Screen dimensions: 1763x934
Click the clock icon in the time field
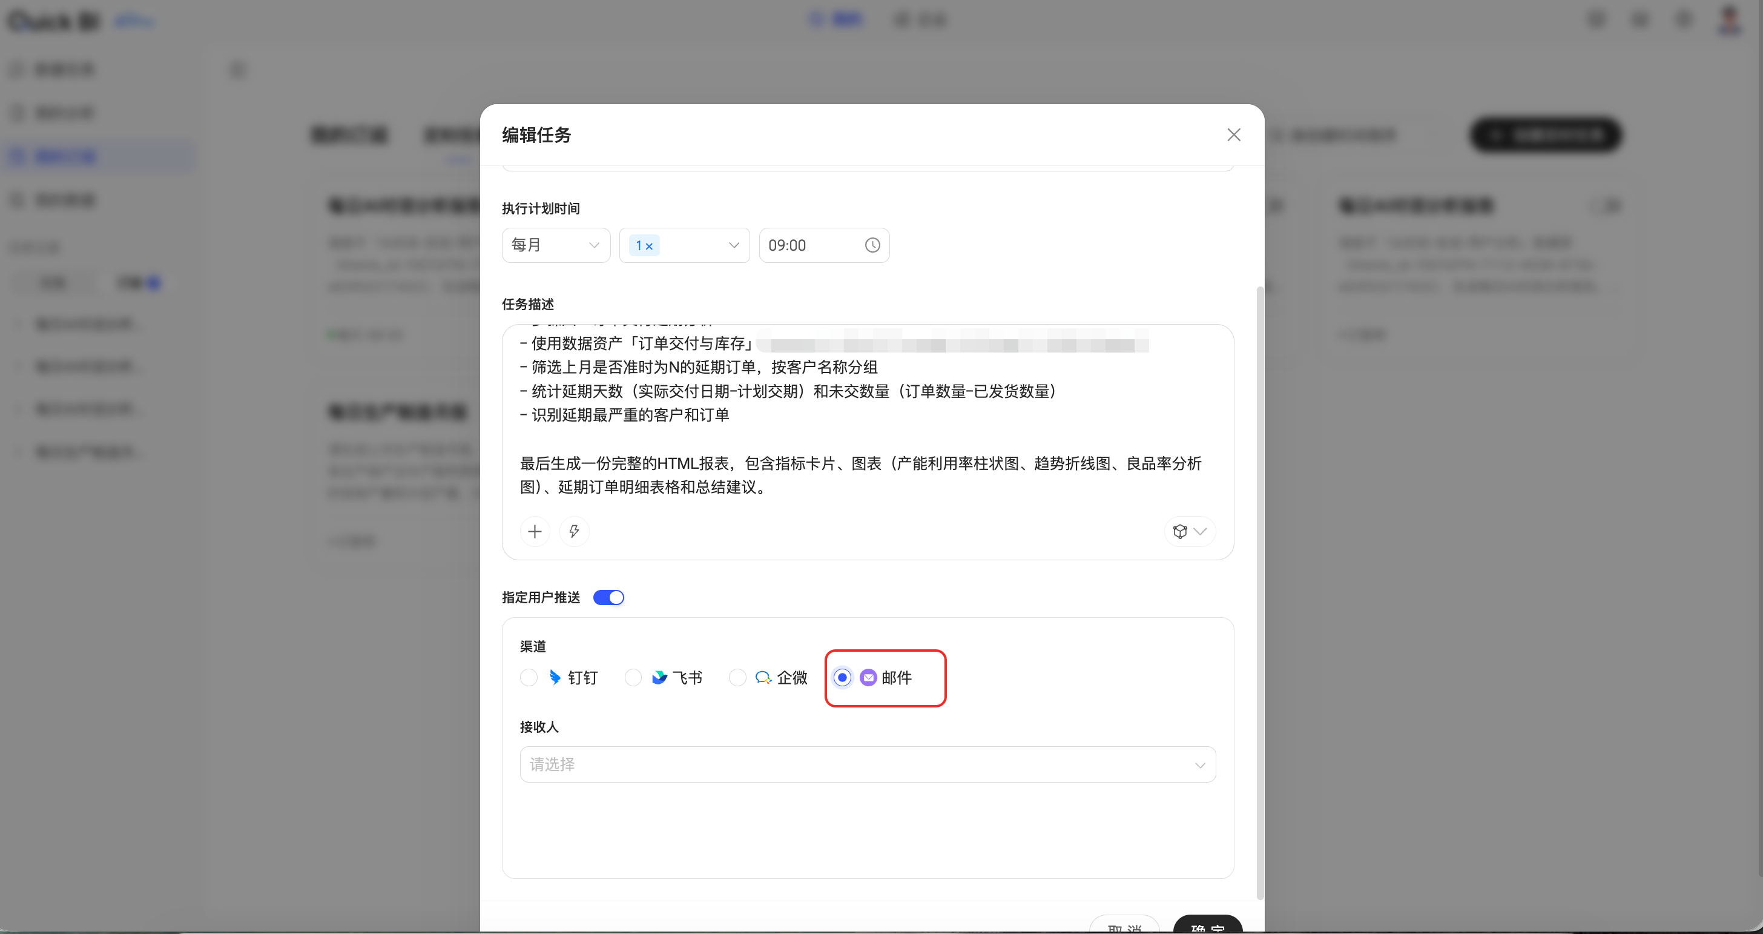(x=872, y=245)
